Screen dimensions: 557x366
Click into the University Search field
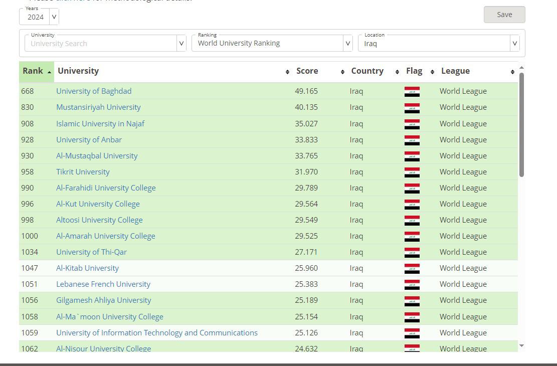[x=100, y=44]
